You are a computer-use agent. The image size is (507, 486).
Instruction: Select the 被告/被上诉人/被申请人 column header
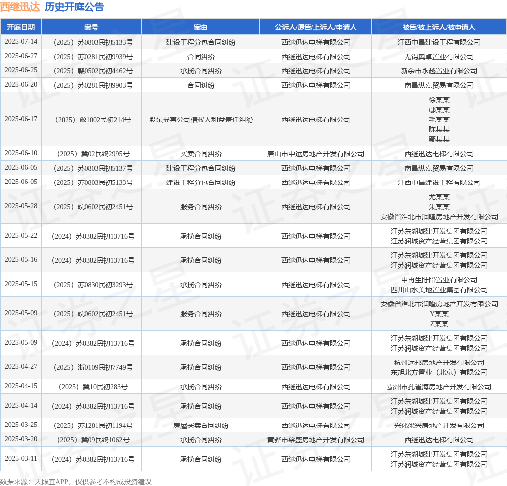coord(439,27)
